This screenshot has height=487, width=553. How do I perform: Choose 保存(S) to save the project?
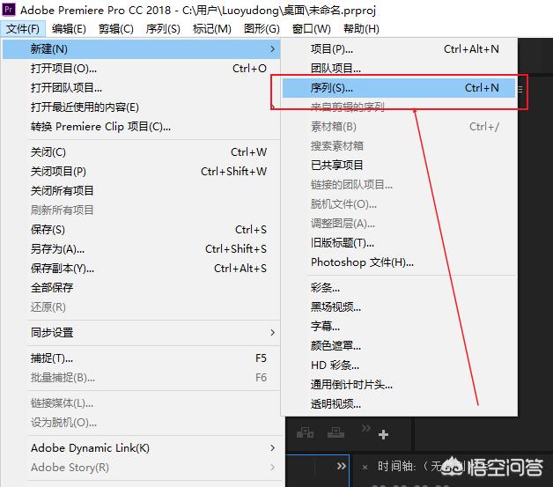tap(142, 230)
